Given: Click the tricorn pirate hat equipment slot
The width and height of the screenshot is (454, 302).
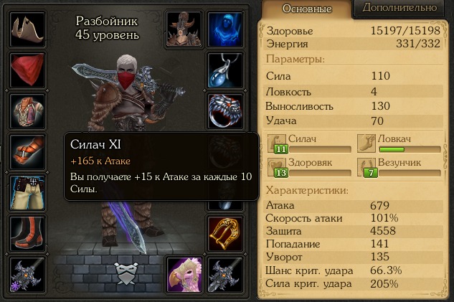Looking at the screenshot, I should [x=27, y=29].
